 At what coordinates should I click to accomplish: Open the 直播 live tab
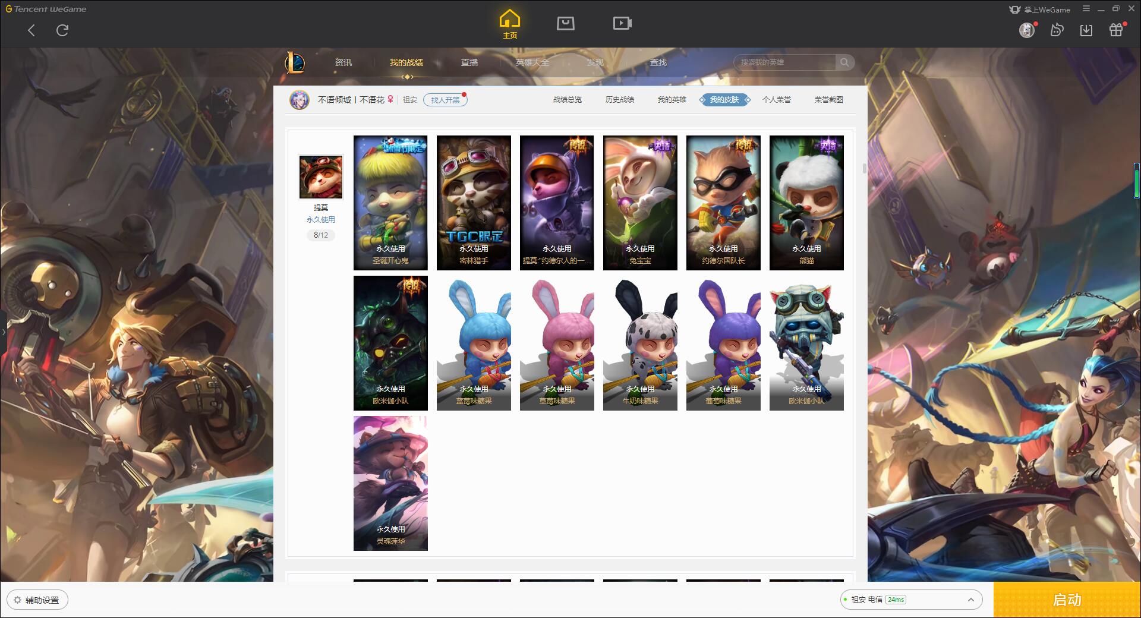[x=469, y=62]
